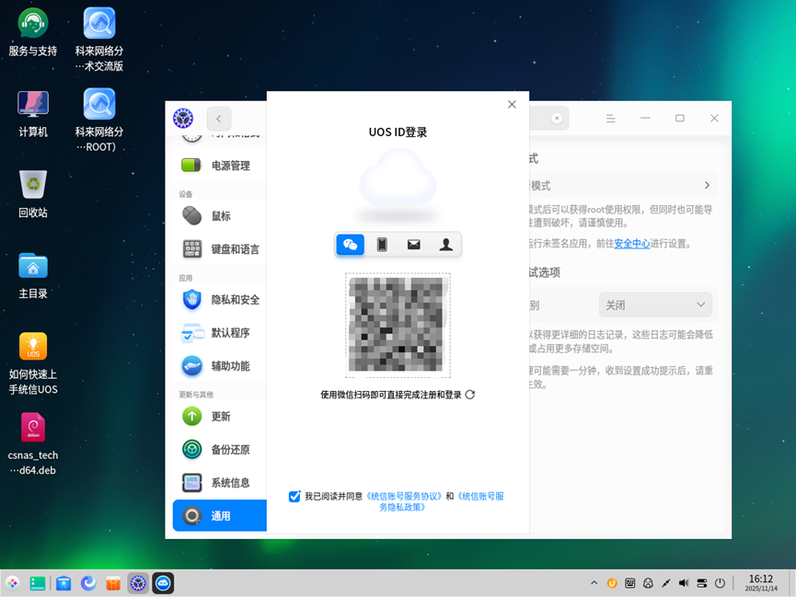Switch to WeChat scan login tab

click(350, 244)
